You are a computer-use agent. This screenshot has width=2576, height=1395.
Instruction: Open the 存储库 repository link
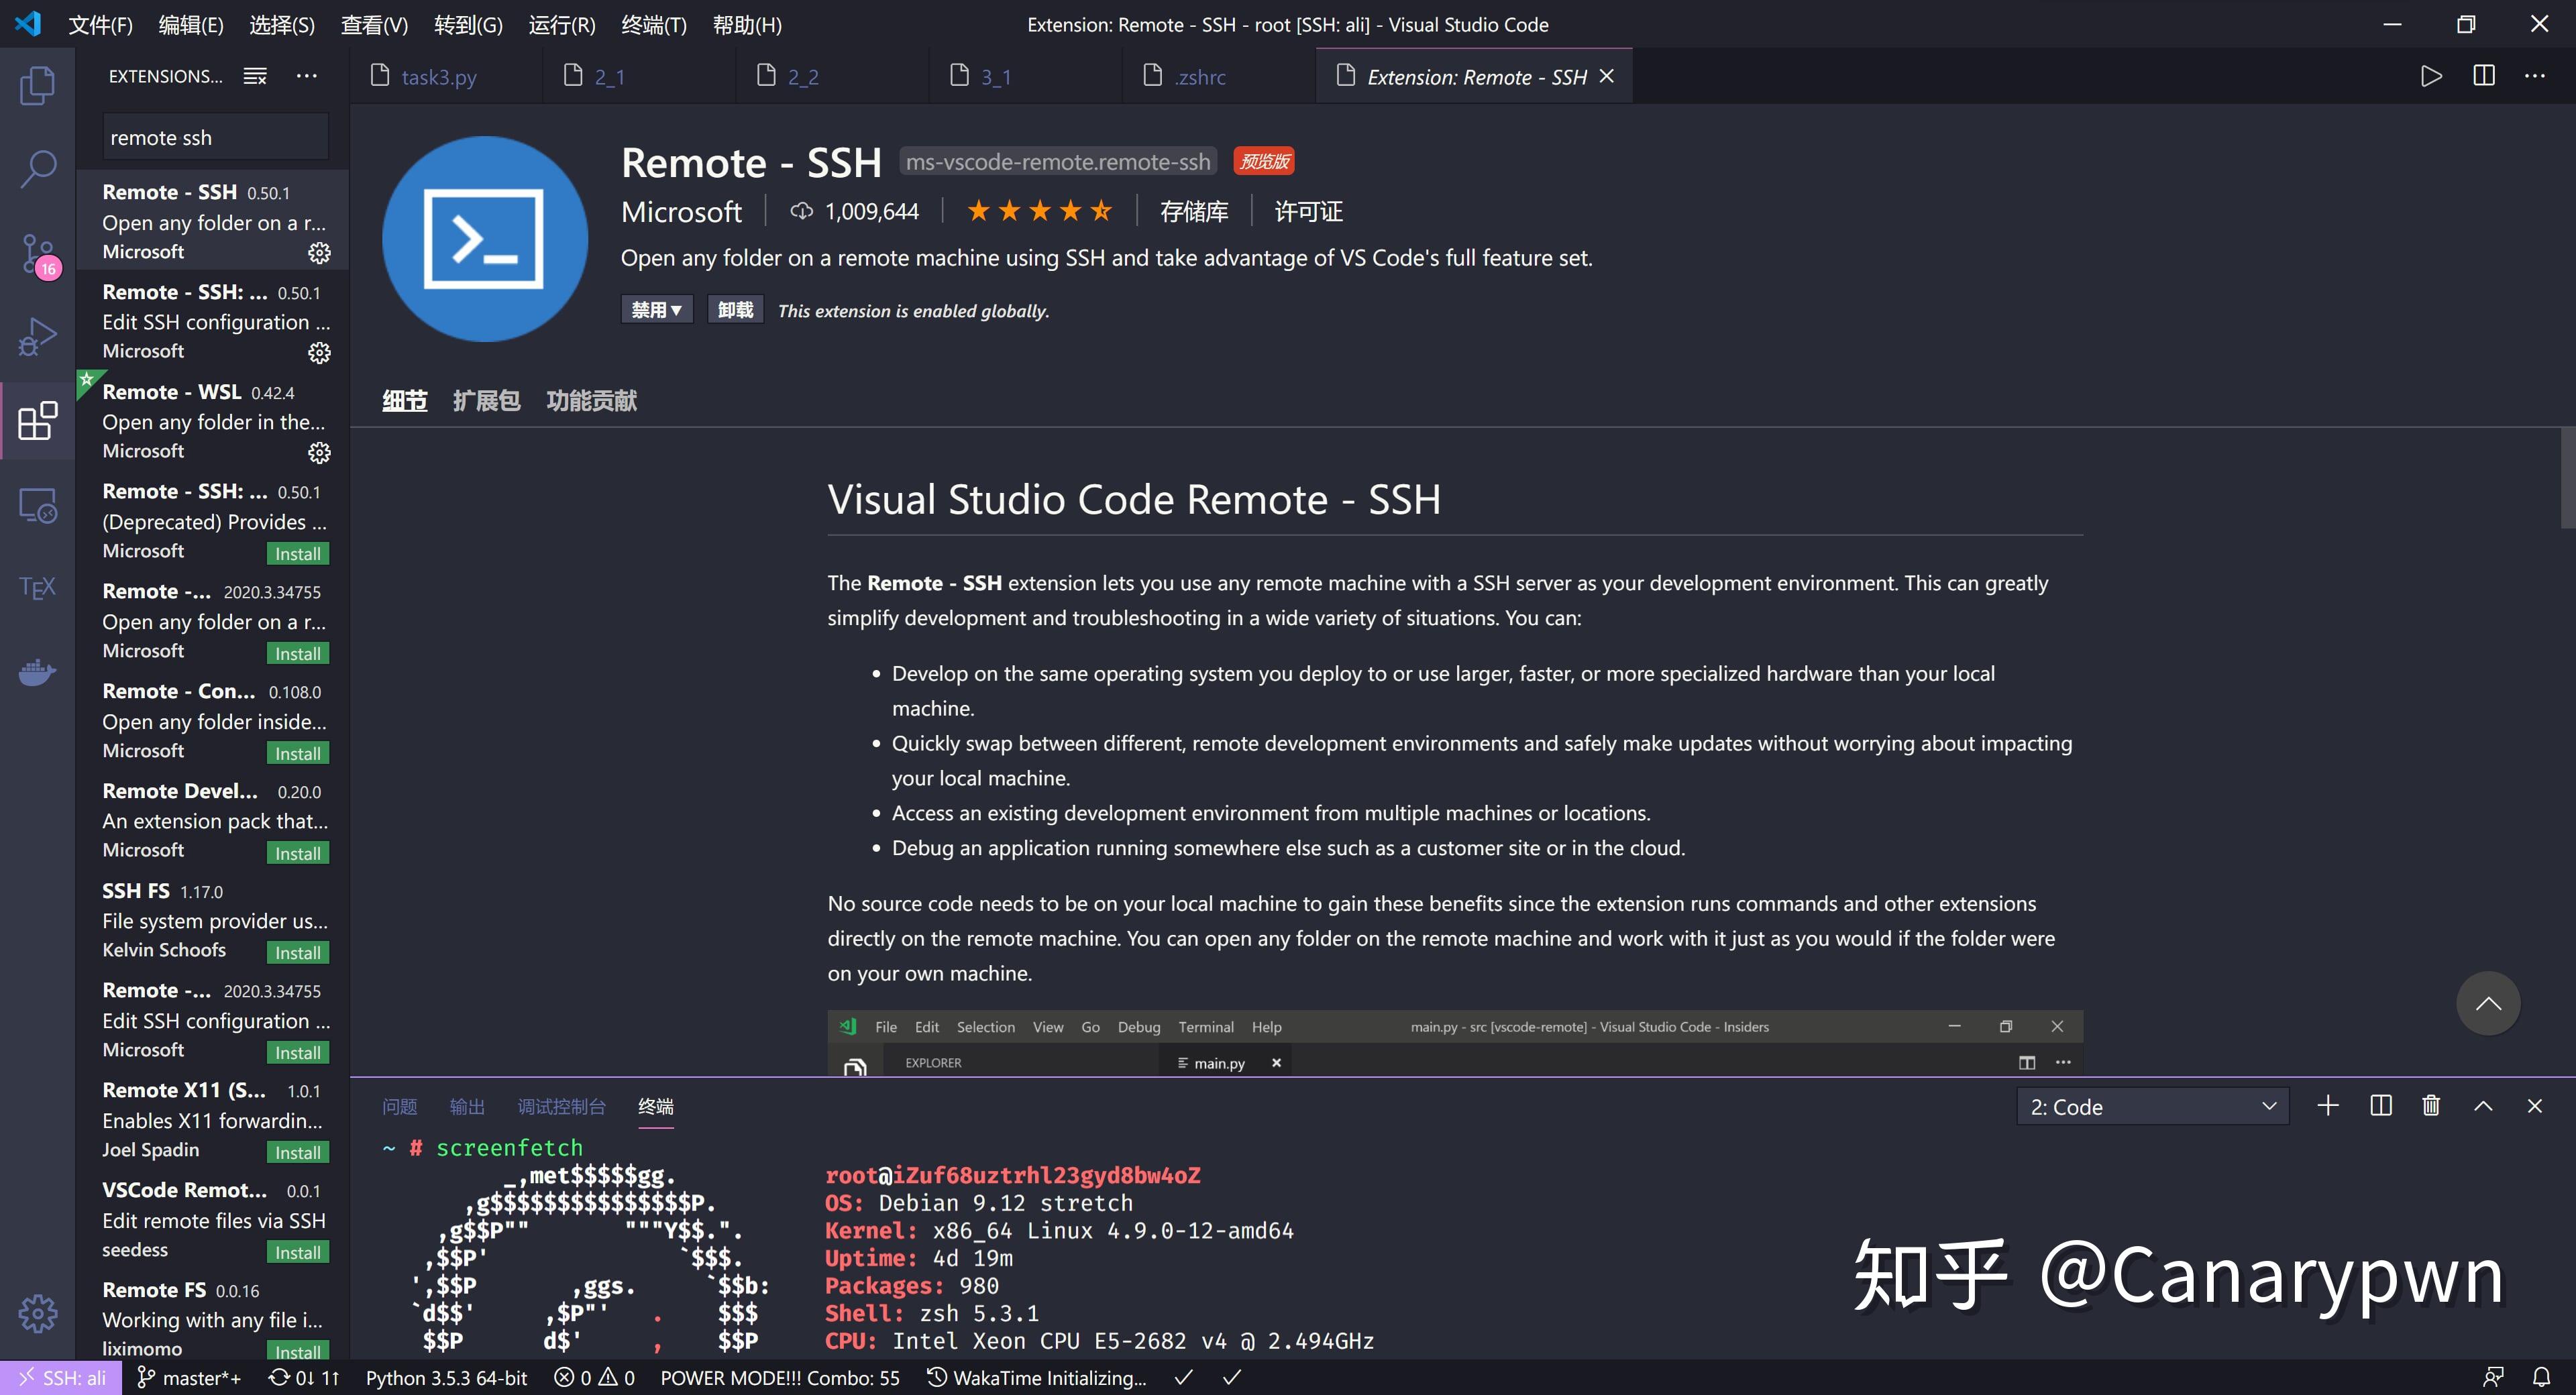[x=1194, y=212]
